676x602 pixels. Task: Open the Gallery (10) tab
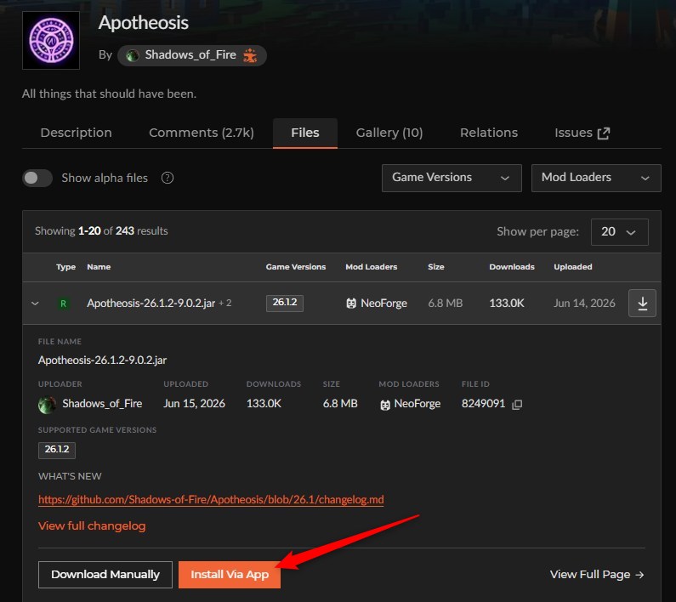tap(389, 133)
